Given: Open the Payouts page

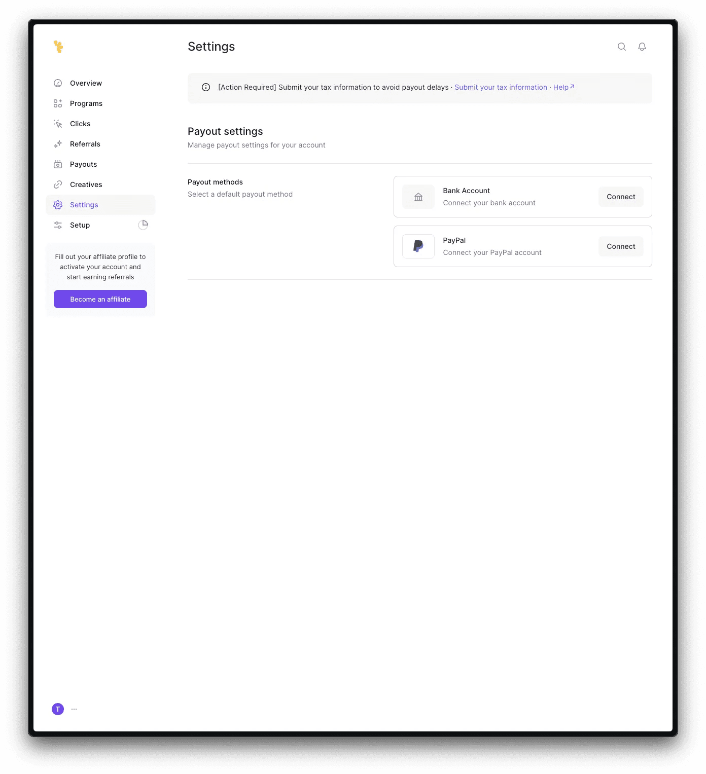Looking at the screenshot, I should point(100,164).
